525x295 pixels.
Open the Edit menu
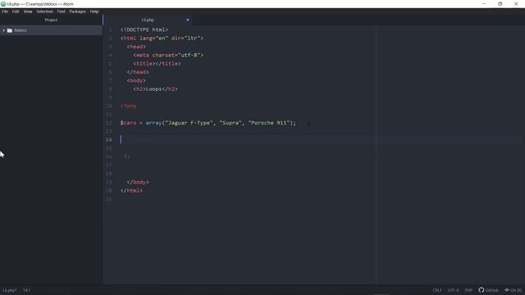(16, 11)
